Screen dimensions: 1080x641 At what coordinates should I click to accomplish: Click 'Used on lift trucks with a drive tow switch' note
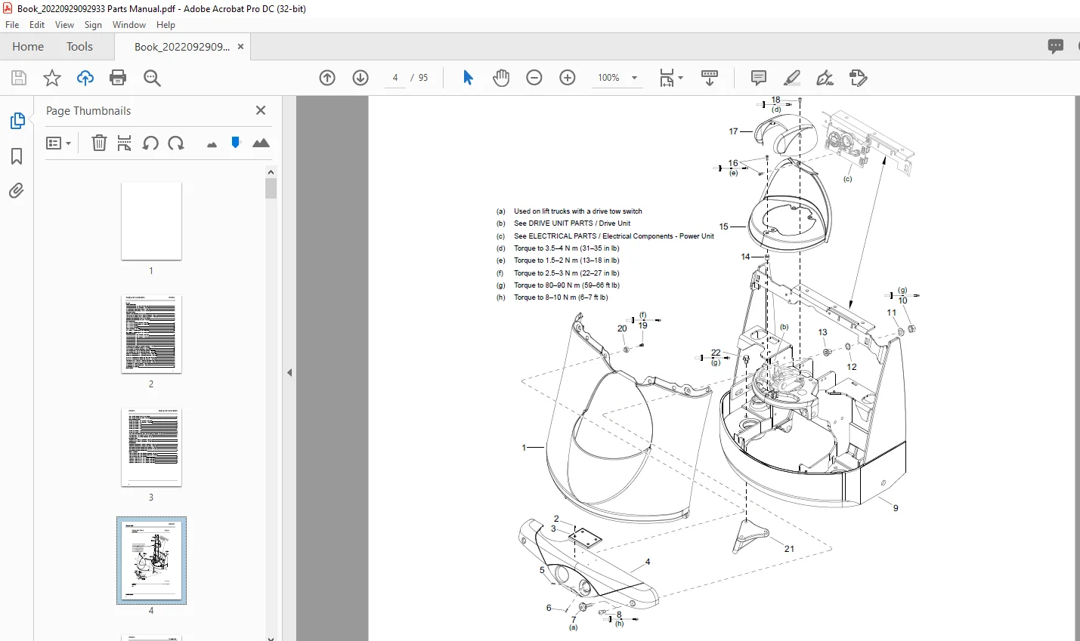tap(577, 211)
